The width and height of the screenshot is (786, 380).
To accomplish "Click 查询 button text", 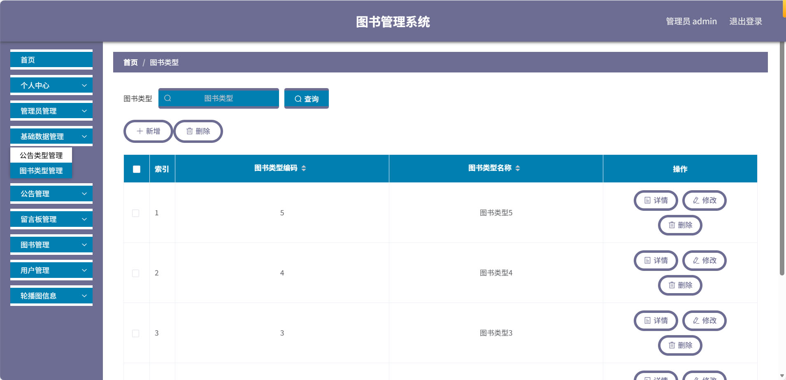I will pyautogui.click(x=312, y=99).
